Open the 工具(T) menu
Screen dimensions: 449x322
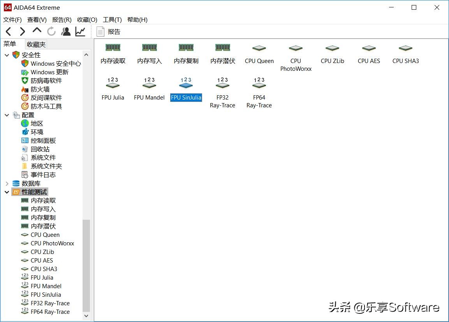[x=112, y=19]
